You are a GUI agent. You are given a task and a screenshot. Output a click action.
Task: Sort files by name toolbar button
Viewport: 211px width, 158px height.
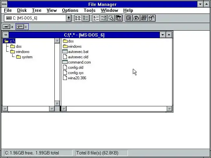(96, 18)
